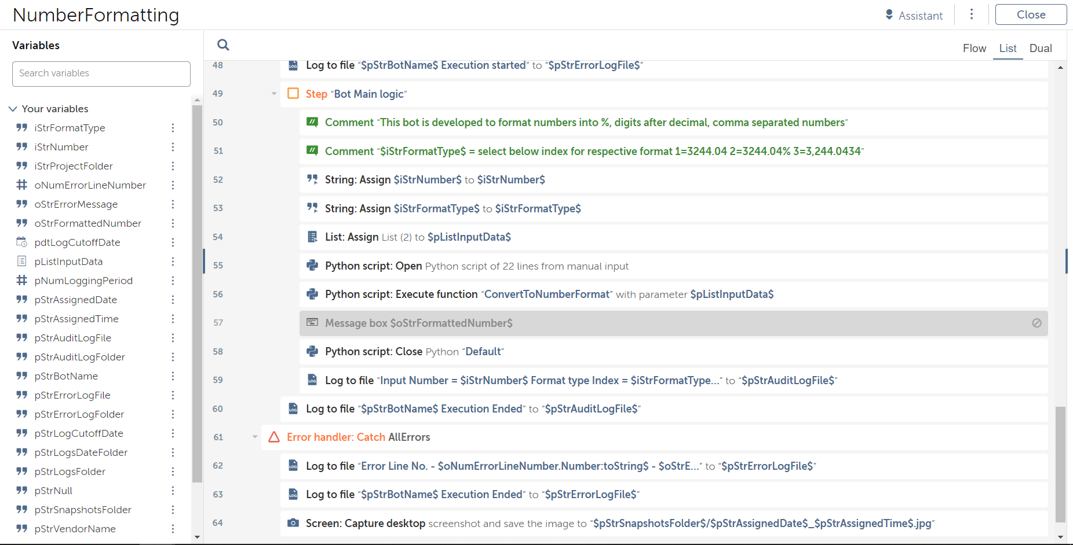Click the variables panel scroll down arrow
This screenshot has width=1073, height=545.
click(x=197, y=537)
